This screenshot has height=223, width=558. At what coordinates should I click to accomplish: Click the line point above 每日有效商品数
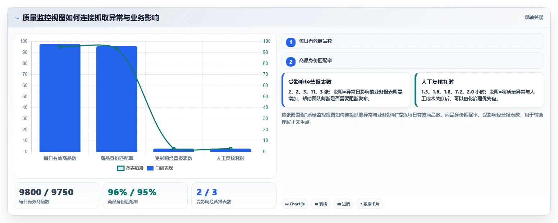[x=60, y=46]
